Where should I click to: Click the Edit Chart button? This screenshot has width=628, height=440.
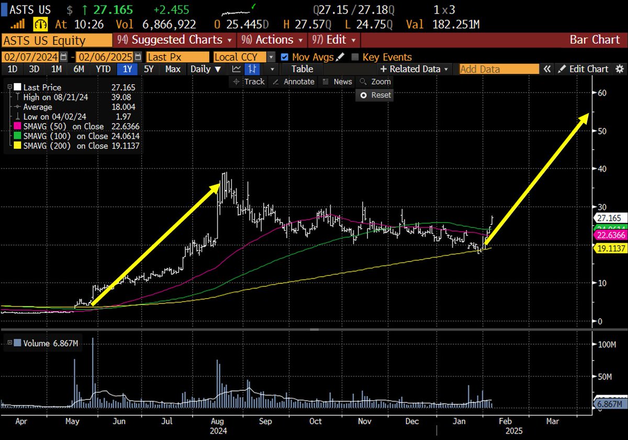pos(584,69)
